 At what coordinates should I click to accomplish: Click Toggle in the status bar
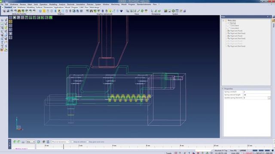coord(169,153)
